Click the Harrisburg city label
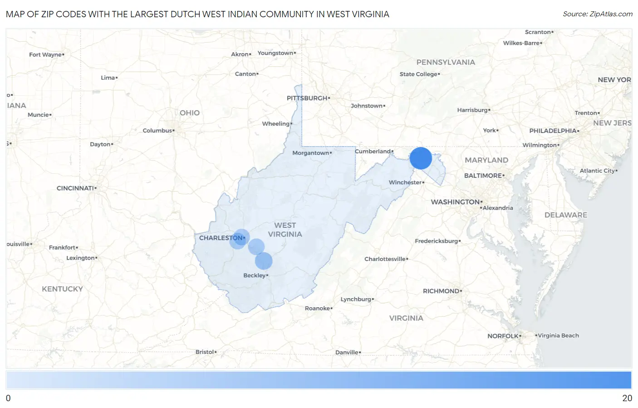This screenshot has height=408, width=638. click(472, 110)
